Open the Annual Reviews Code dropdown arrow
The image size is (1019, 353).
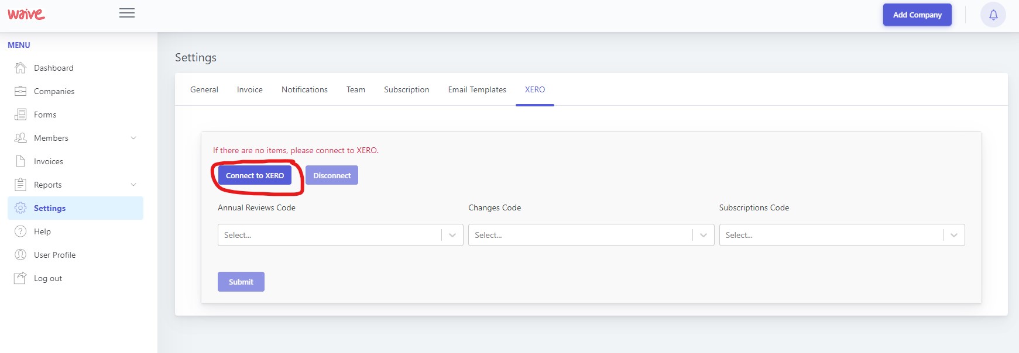452,235
